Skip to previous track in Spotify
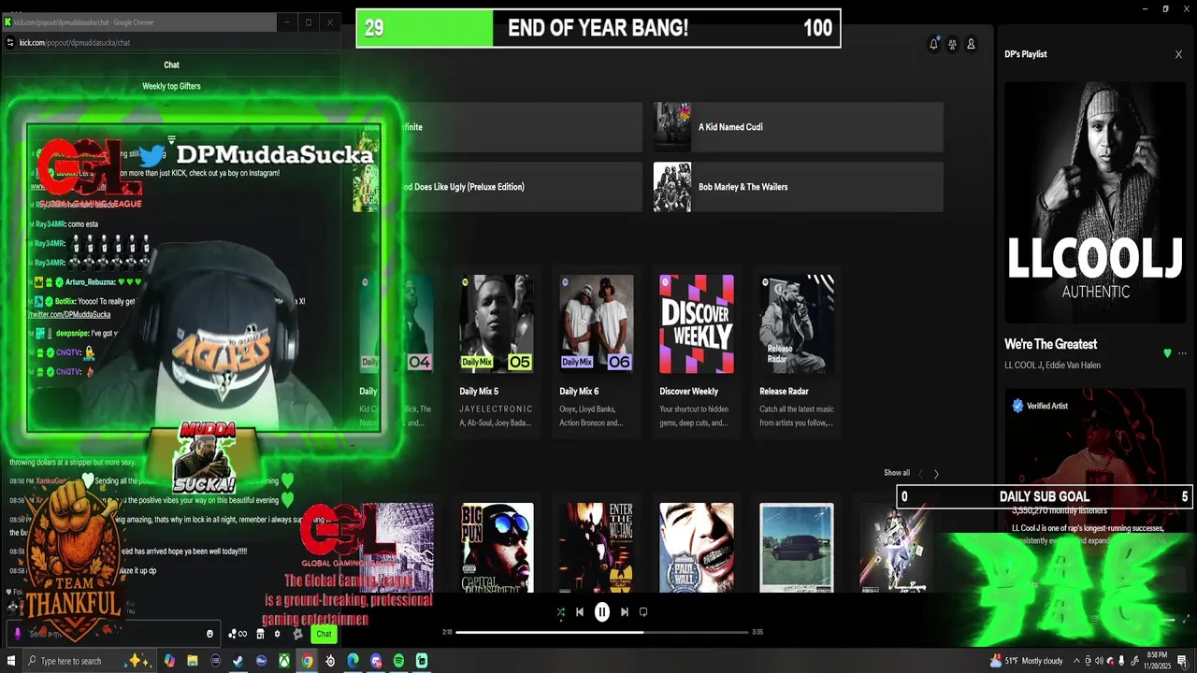1197x673 pixels. point(580,612)
